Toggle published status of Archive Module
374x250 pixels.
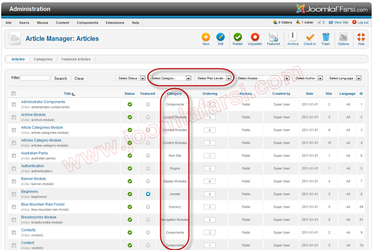click(130, 117)
